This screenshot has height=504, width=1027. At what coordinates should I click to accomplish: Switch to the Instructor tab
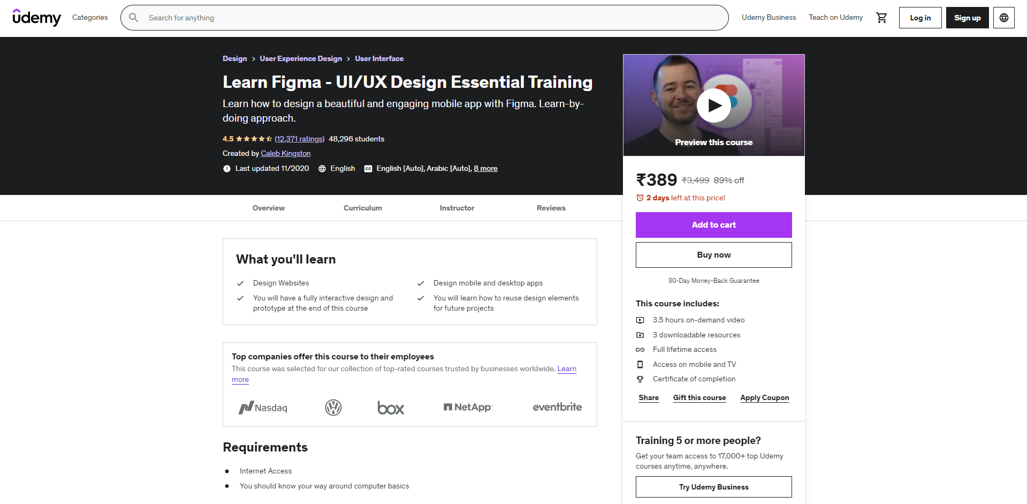457,208
